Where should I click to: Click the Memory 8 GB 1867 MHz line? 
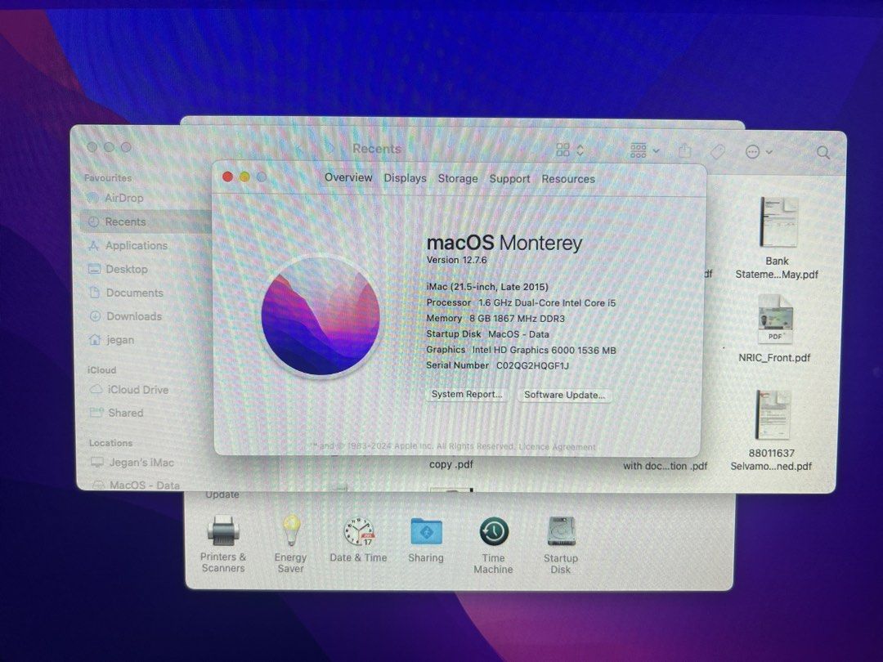click(495, 319)
